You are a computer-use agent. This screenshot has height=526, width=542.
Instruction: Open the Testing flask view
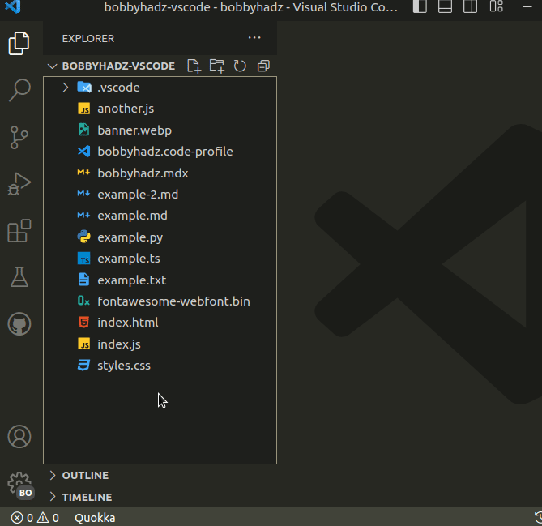19,276
